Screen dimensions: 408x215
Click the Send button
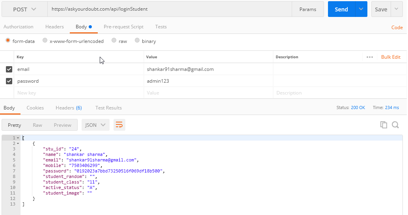tap(341, 9)
